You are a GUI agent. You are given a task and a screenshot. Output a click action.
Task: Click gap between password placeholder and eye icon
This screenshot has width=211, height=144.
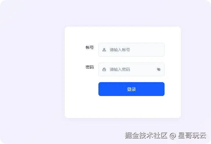pyautogui.click(x=143, y=69)
